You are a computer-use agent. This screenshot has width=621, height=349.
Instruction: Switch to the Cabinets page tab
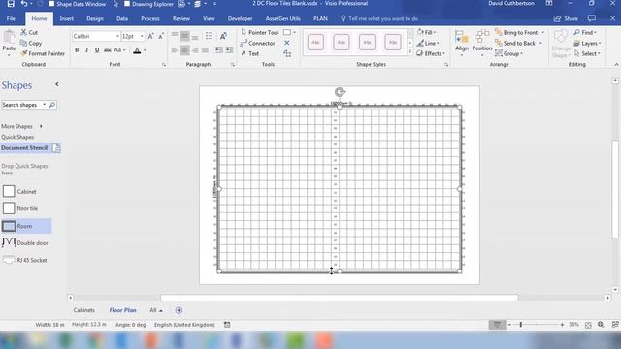point(84,310)
